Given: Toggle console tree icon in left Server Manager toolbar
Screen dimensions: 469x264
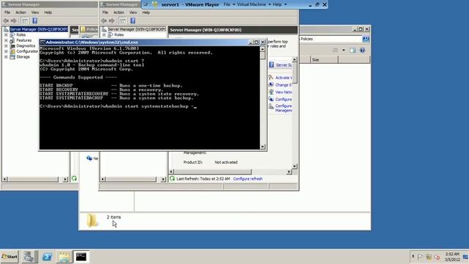Looking at the screenshot, I should coord(25,21).
